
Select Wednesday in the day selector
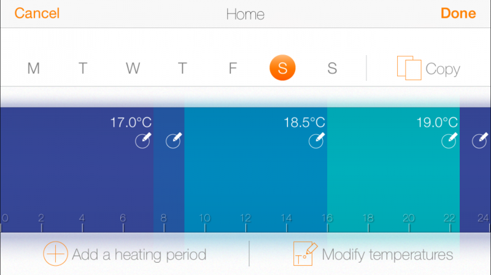point(133,68)
